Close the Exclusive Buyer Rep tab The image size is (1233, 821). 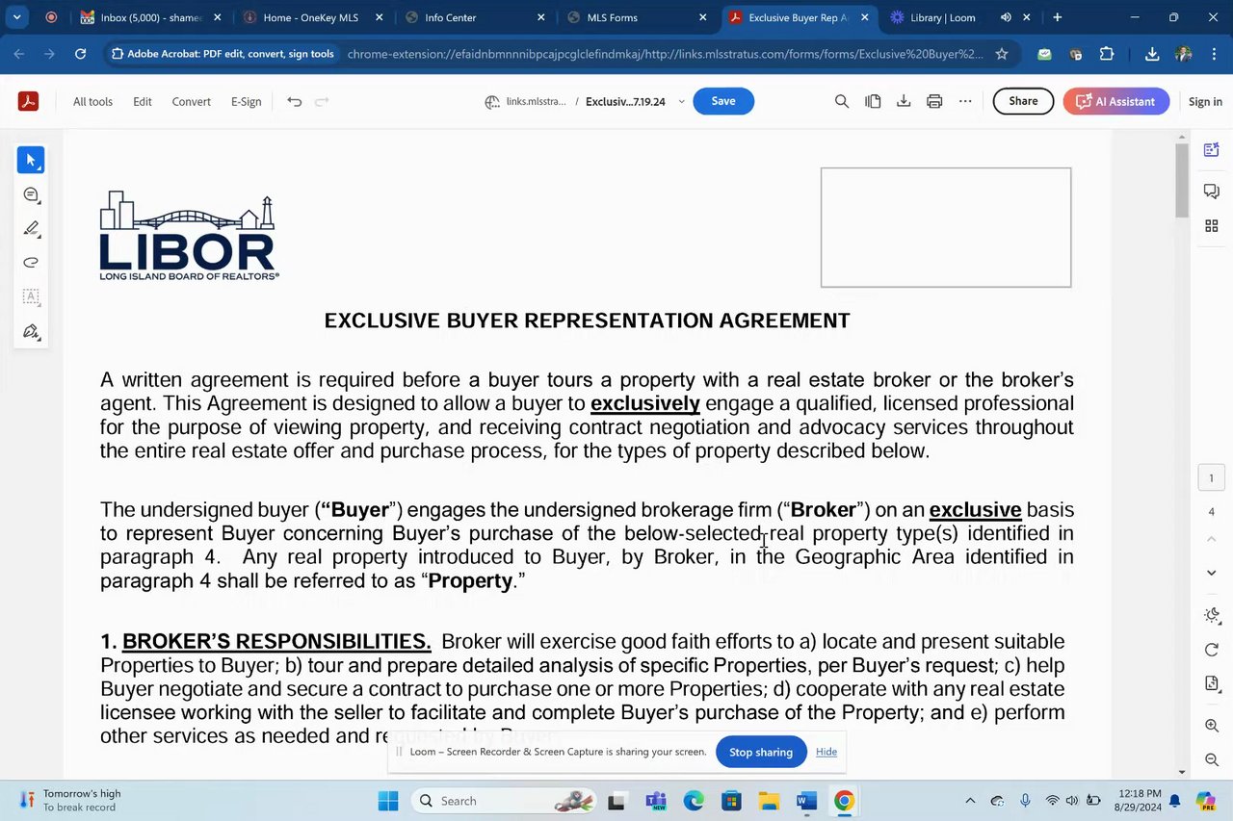(865, 17)
